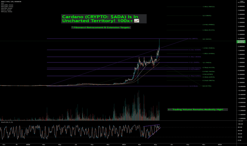Select the MA (50, close) indicator label
Screen dimensions: 247x146
coord(7,8)
